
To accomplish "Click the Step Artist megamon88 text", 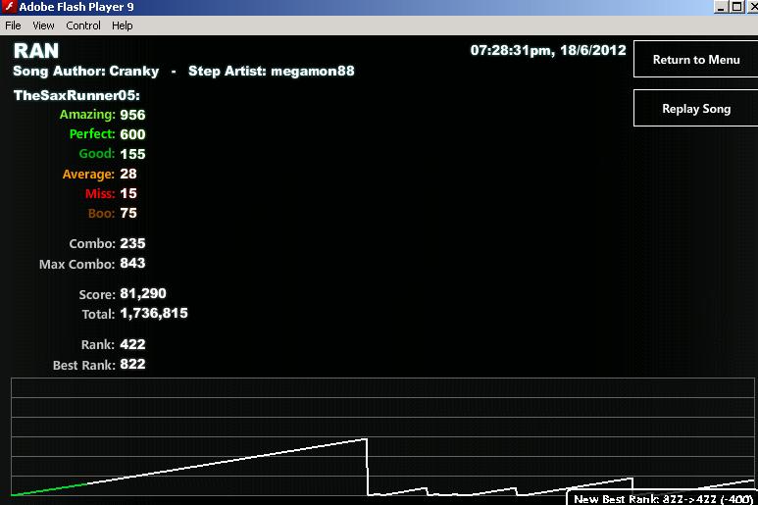I will tap(272, 71).
